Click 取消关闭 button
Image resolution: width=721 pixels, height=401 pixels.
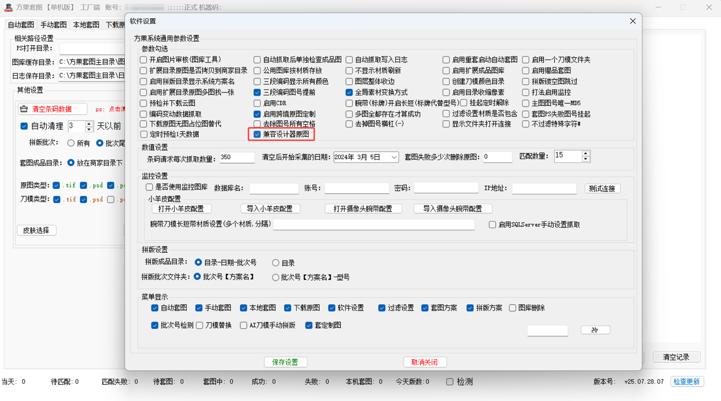(x=425, y=362)
